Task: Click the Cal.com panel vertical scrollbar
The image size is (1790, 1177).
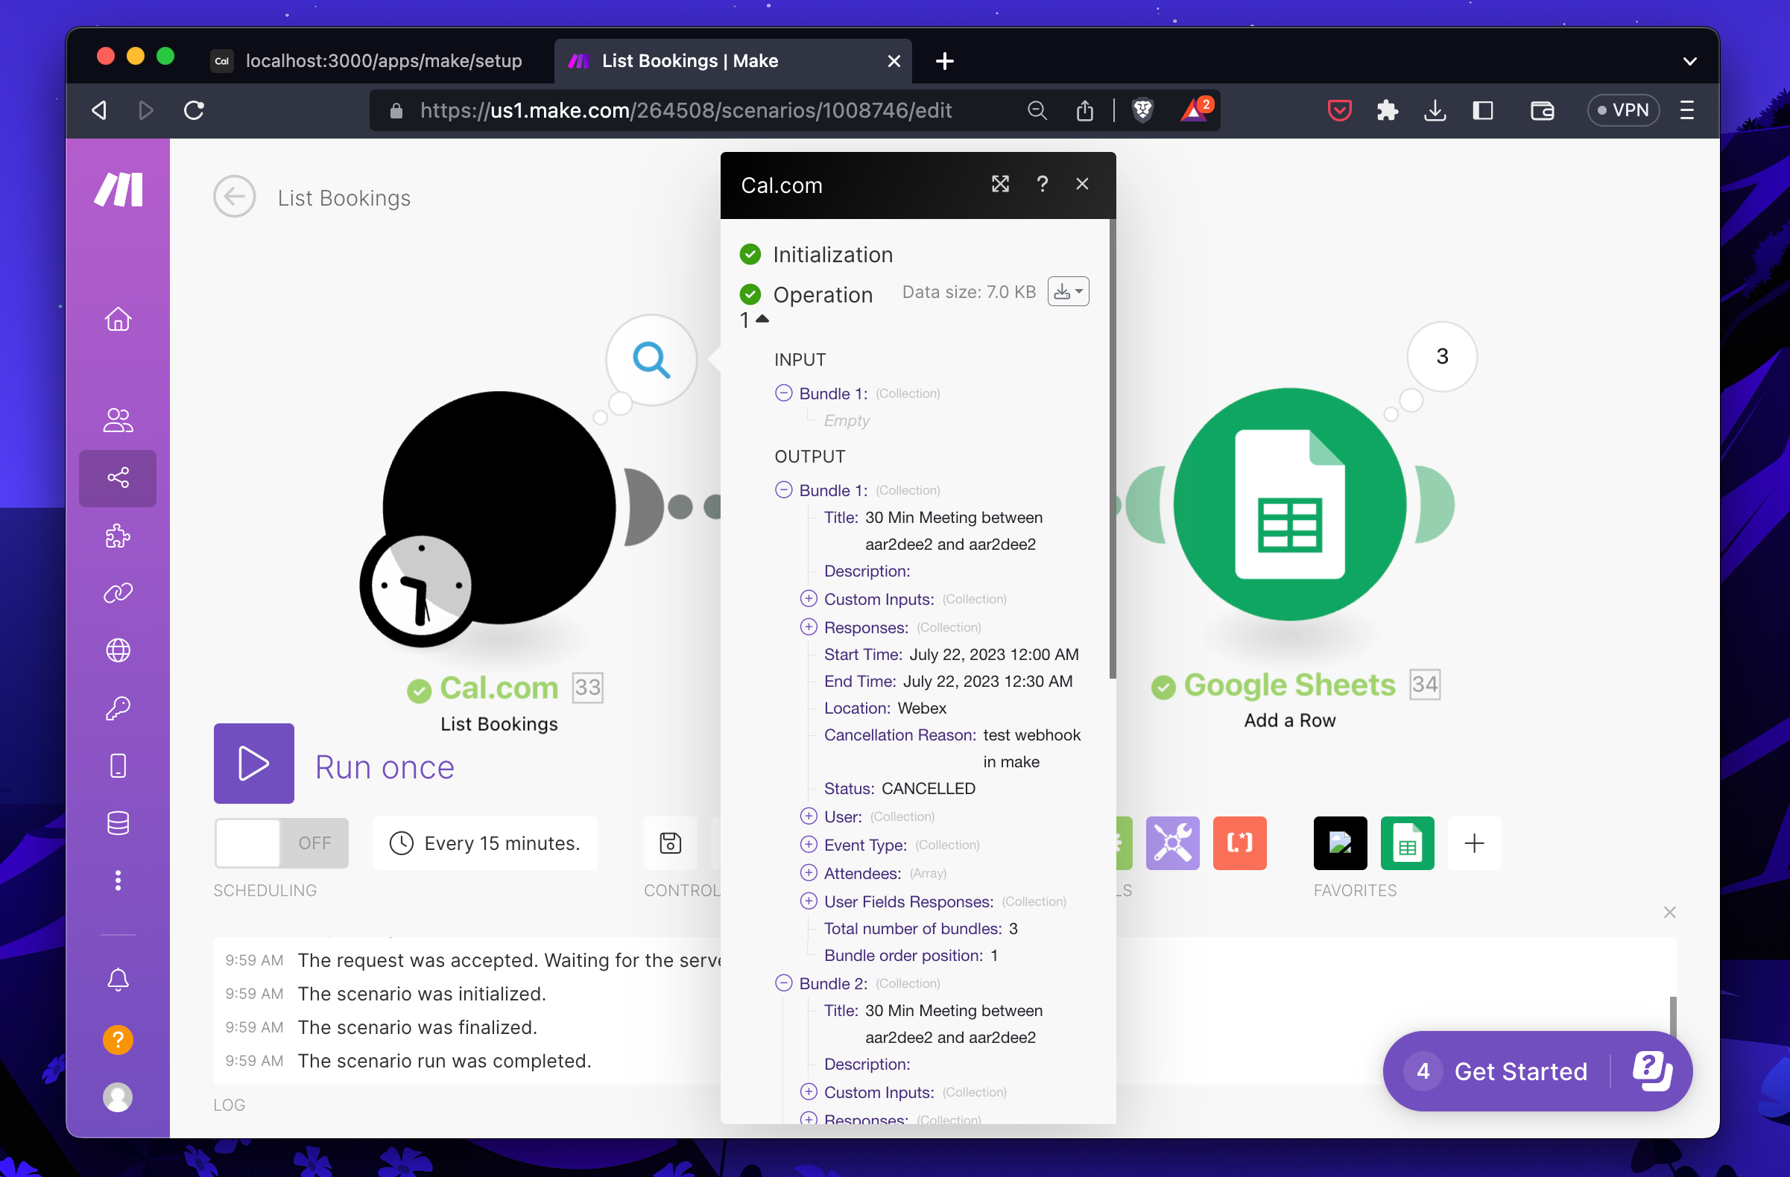Action: 1112,451
